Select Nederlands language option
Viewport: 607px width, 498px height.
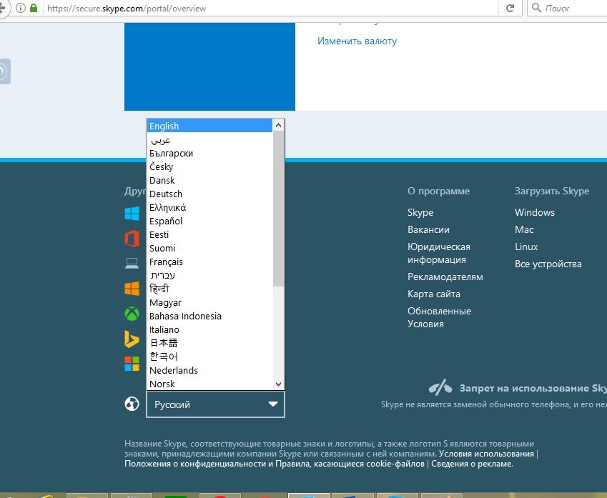click(x=174, y=371)
